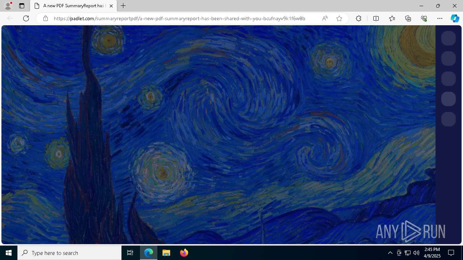Click the second padlet sidebar placeholder button
Image resolution: width=463 pixels, height=260 pixels.
tap(449, 58)
